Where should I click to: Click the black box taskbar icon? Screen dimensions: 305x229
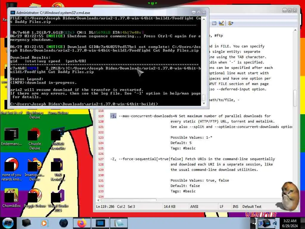pyautogui.click(x=26, y=223)
